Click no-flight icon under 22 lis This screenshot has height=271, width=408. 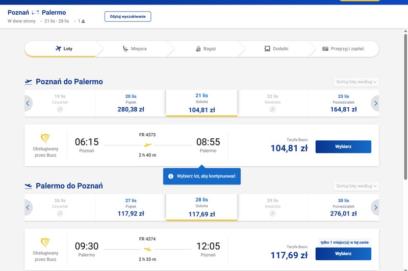coord(272,109)
